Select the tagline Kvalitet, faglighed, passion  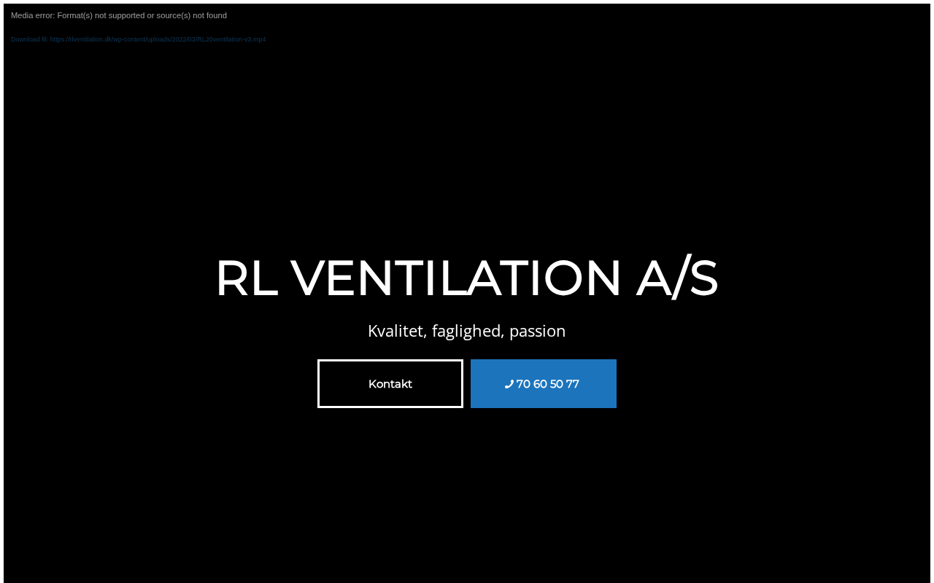tap(467, 331)
